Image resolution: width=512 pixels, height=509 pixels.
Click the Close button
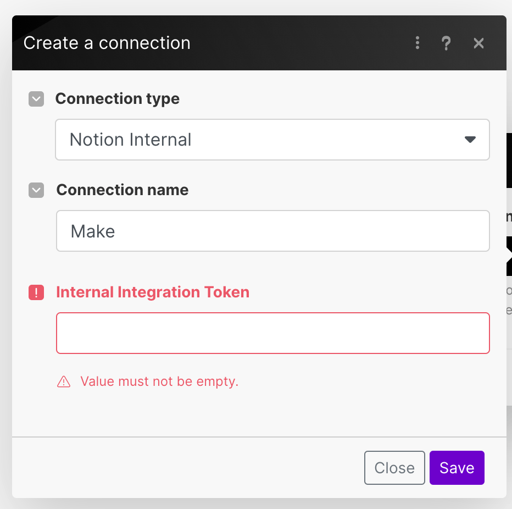(394, 468)
